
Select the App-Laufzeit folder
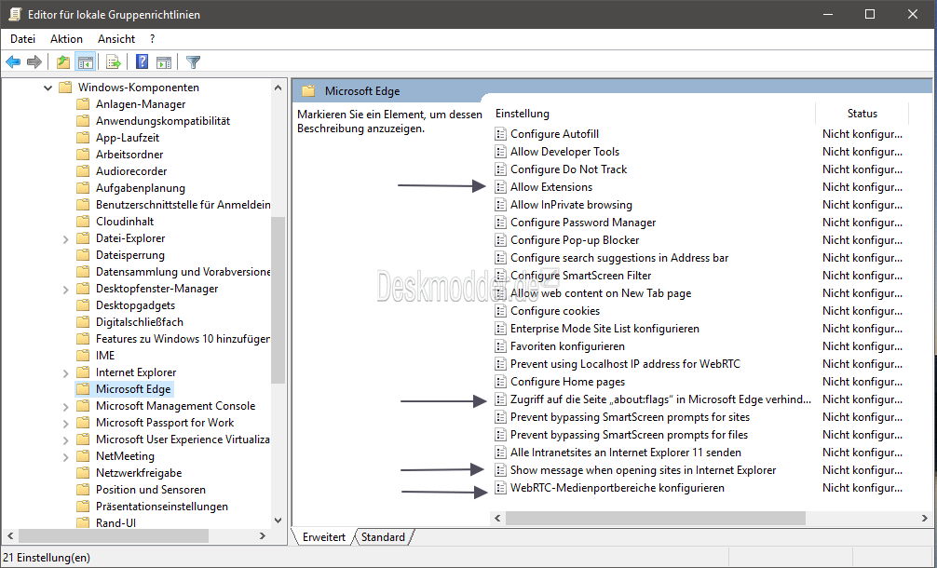pyautogui.click(x=128, y=138)
